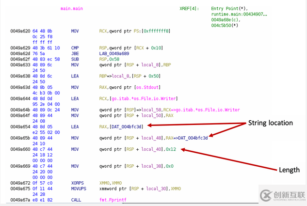
Task: Click MOV mnemonic at address 0049a660
Action: [75, 149]
